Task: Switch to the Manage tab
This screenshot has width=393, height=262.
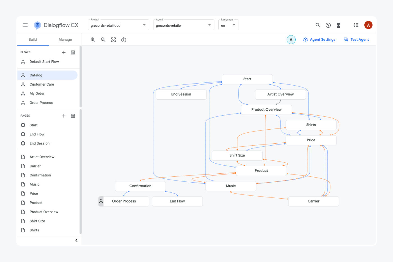Action: point(65,40)
